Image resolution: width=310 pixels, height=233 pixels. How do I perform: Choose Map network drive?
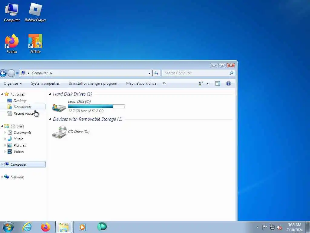[x=141, y=83]
